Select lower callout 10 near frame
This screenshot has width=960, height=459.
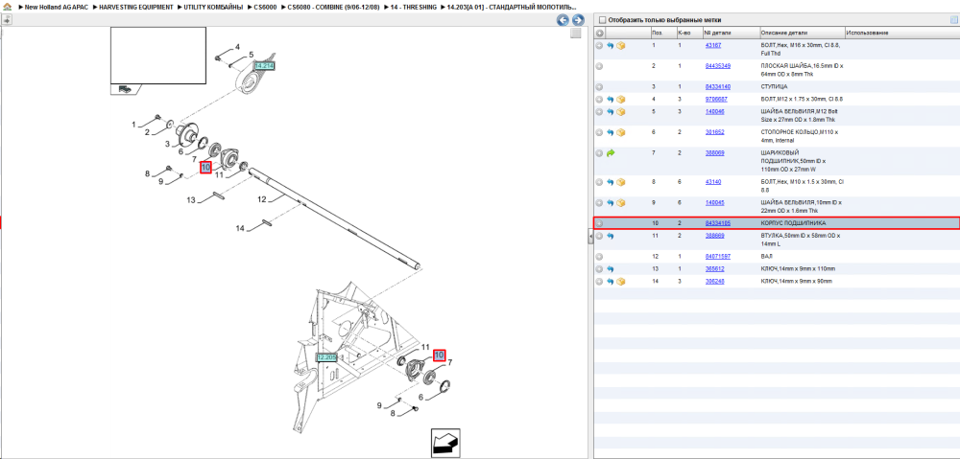[439, 355]
